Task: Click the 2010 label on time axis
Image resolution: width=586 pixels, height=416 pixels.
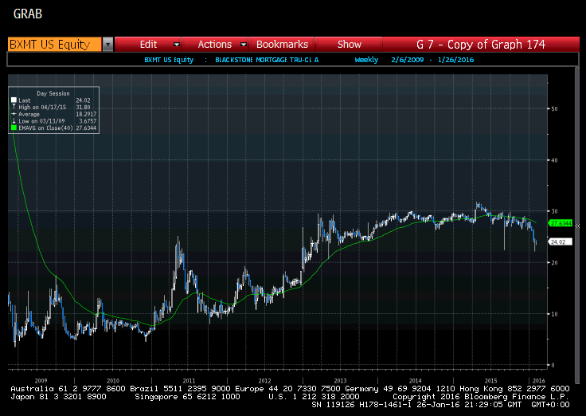Action: (113, 381)
